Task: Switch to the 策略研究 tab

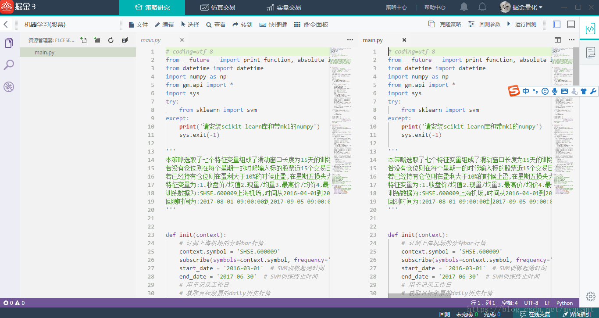Action: [x=152, y=7]
